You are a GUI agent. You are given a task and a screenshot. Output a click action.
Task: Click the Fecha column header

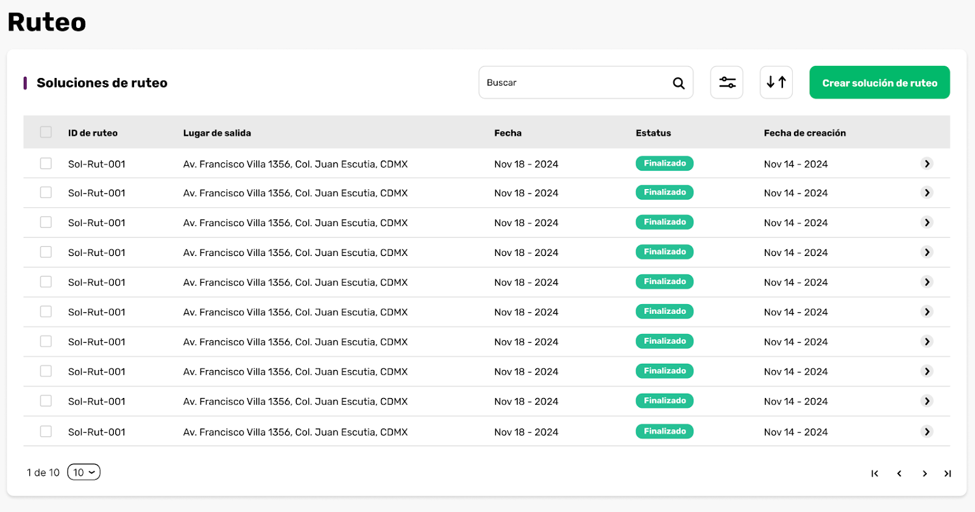point(508,133)
